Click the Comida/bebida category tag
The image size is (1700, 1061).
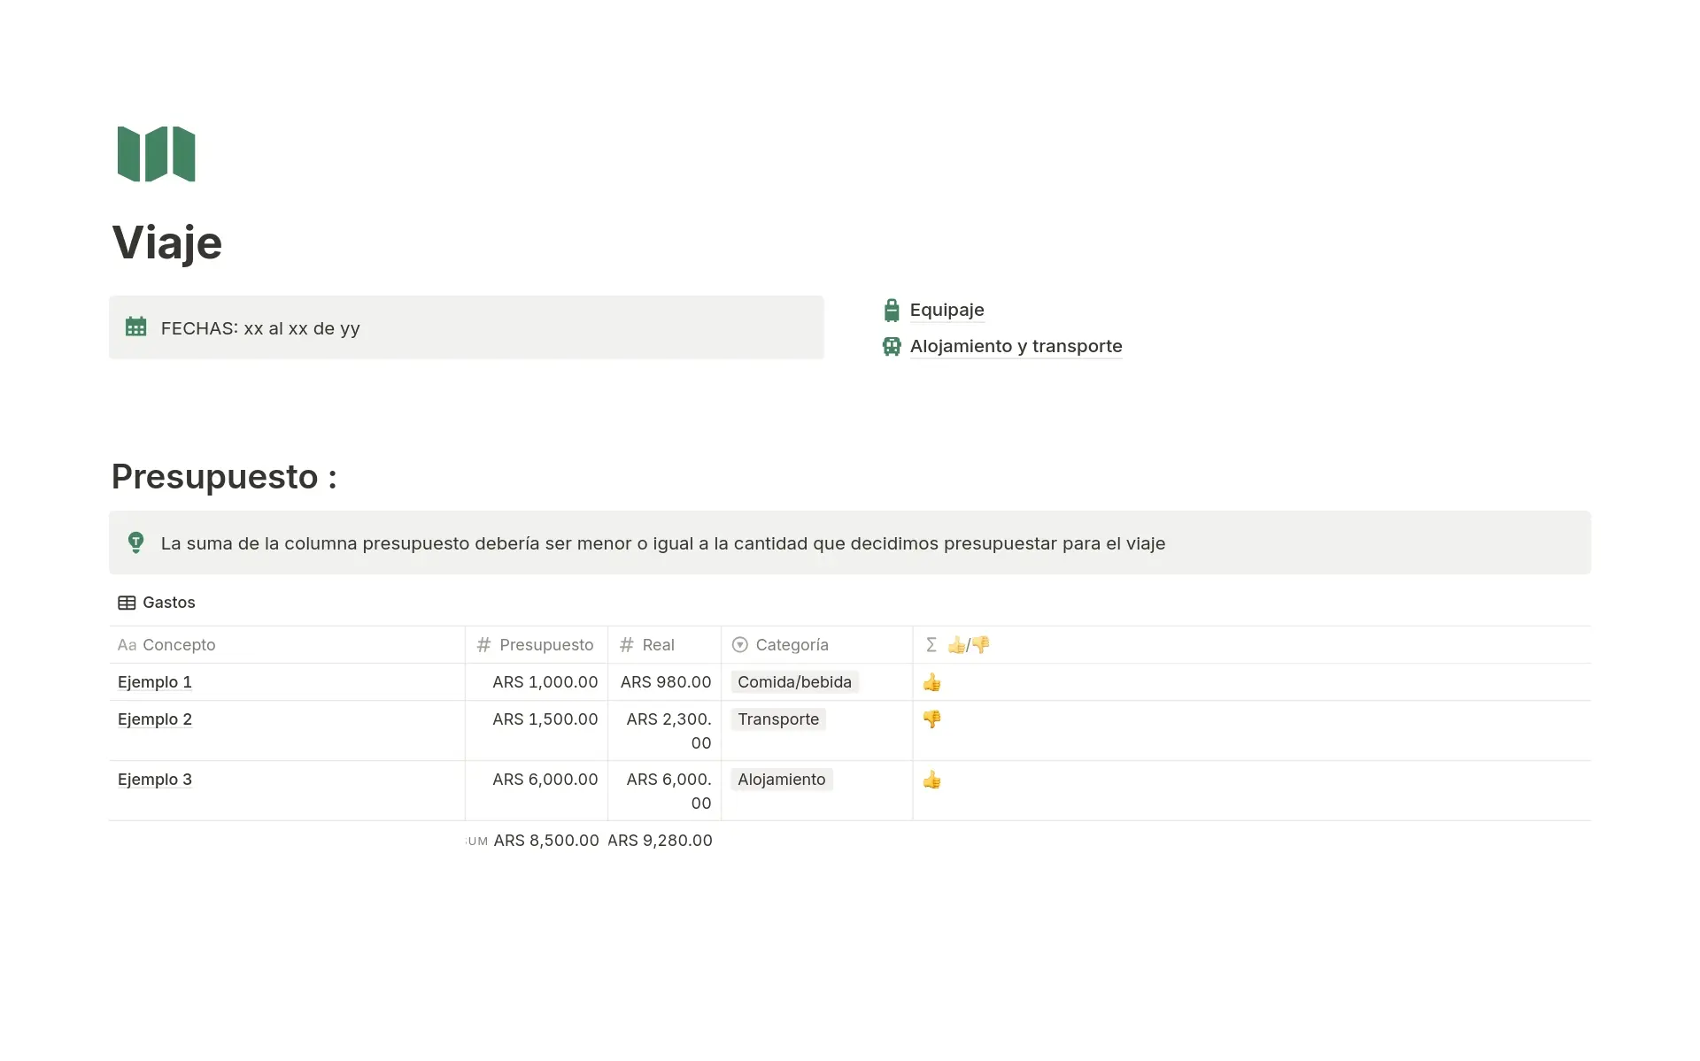[794, 682]
